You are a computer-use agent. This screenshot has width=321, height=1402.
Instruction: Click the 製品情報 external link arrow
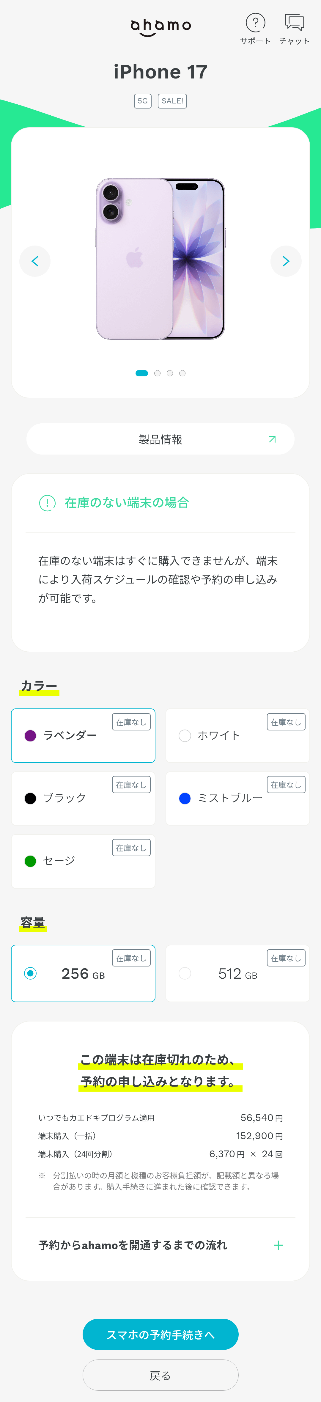point(272,439)
